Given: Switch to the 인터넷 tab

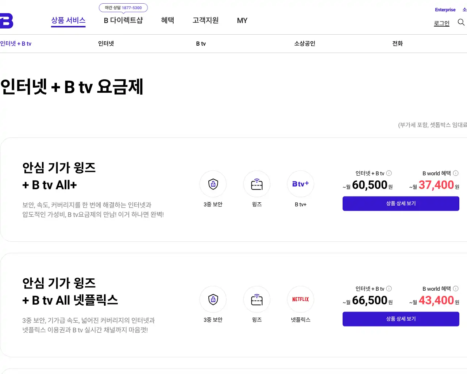Looking at the screenshot, I should (x=106, y=43).
